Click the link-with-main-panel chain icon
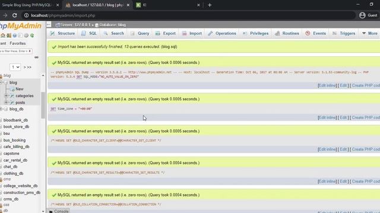 coord(36,57)
